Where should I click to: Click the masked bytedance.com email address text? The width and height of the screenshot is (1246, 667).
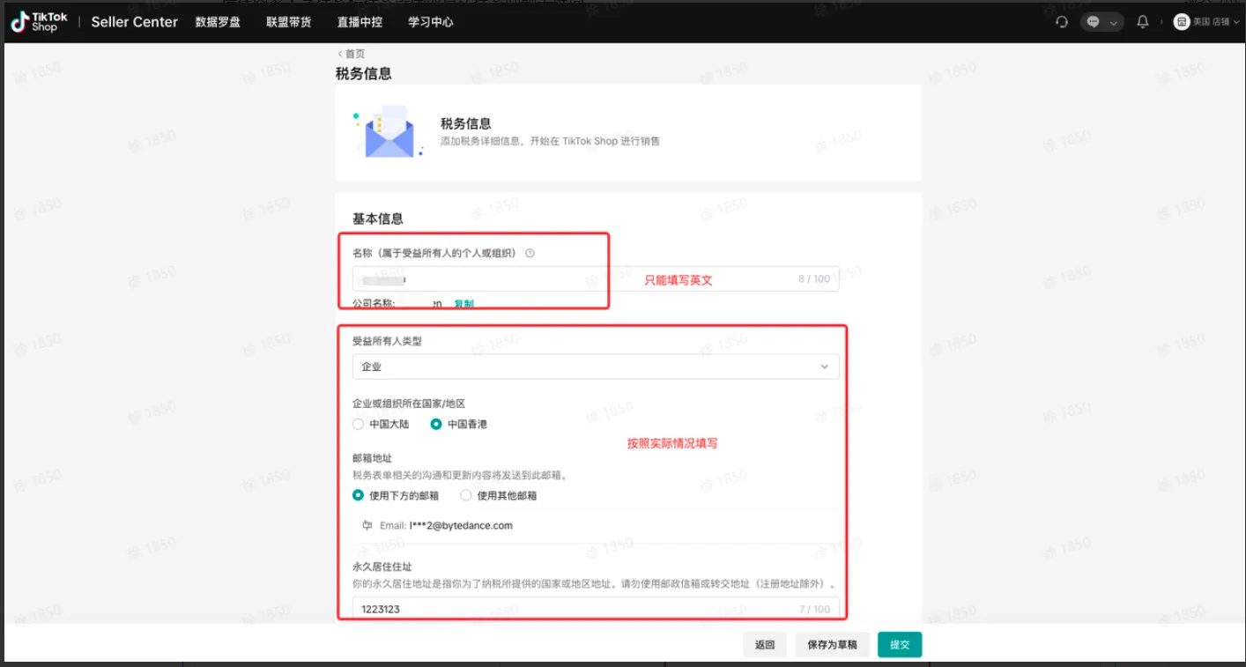[x=461, y=525]
